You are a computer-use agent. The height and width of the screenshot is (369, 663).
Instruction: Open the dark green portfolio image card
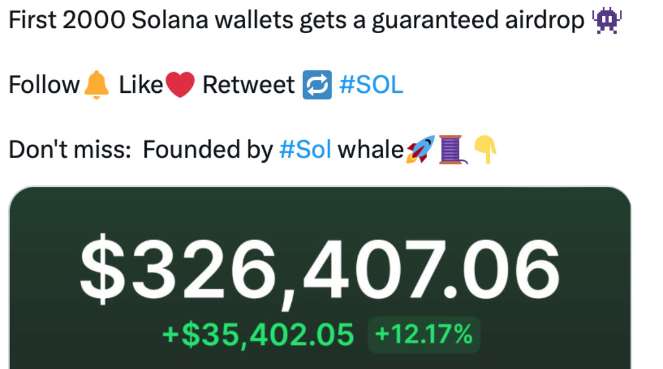point(320,278)
